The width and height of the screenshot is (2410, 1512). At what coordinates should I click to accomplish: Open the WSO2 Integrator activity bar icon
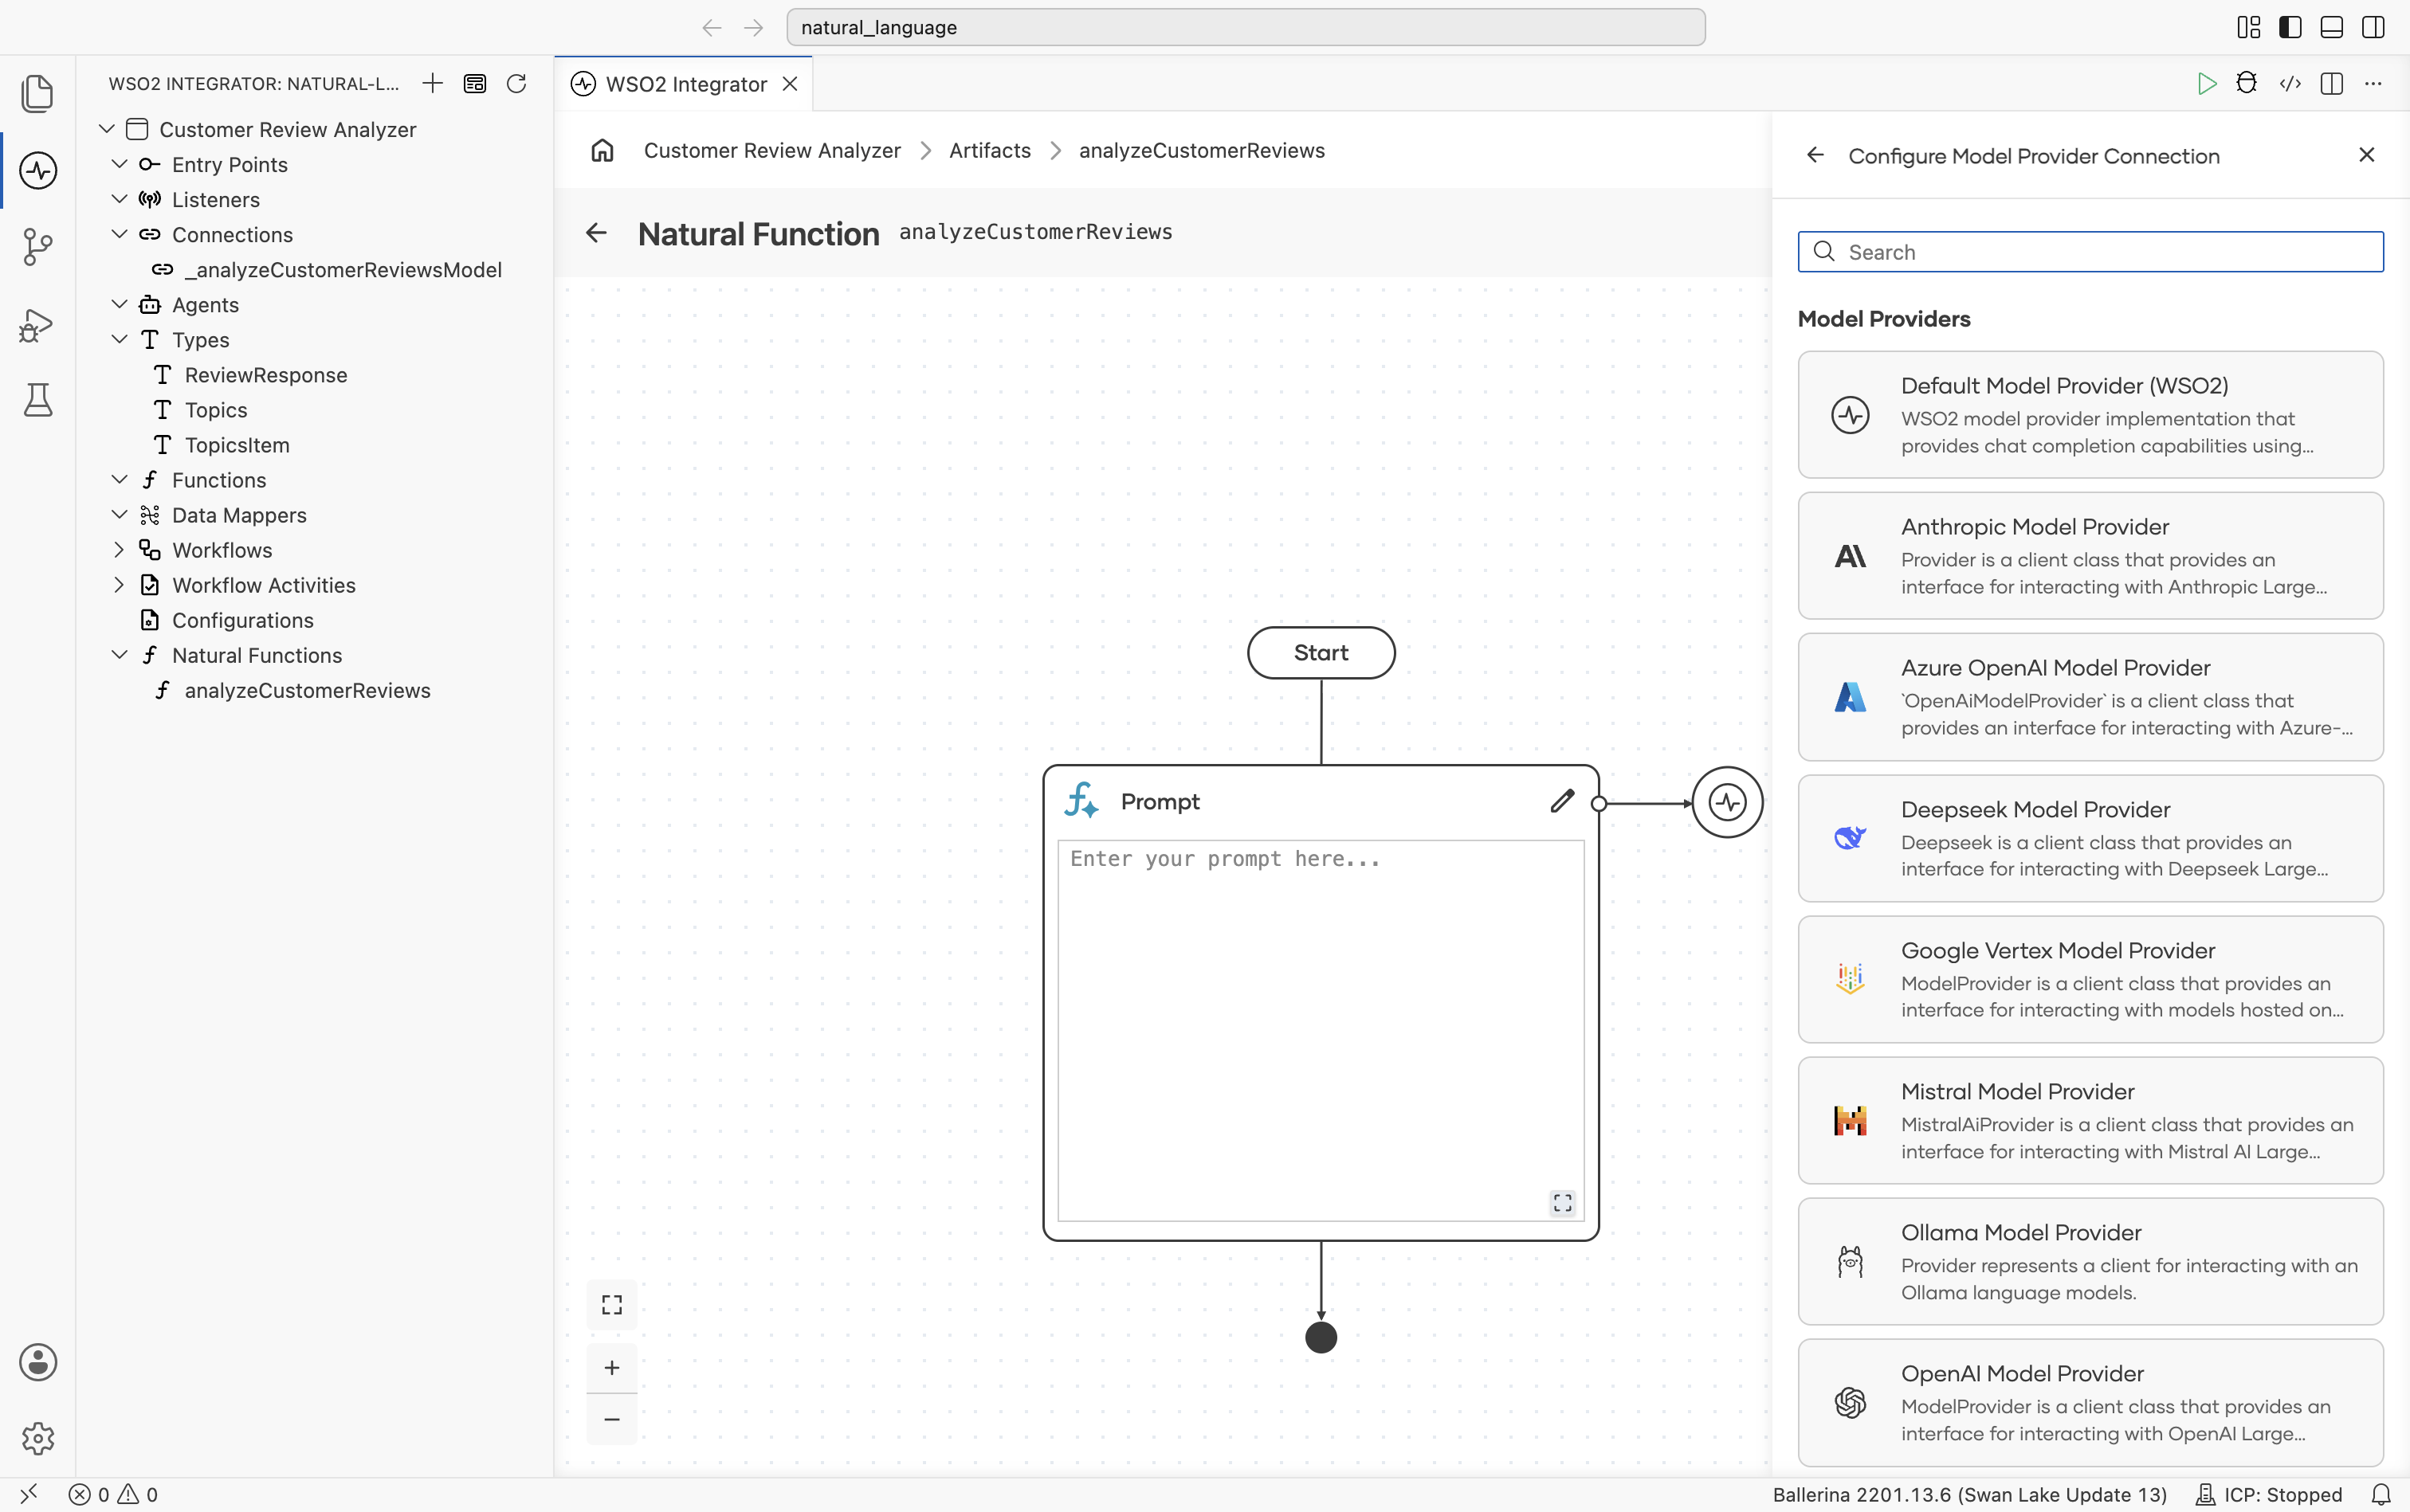37,170
